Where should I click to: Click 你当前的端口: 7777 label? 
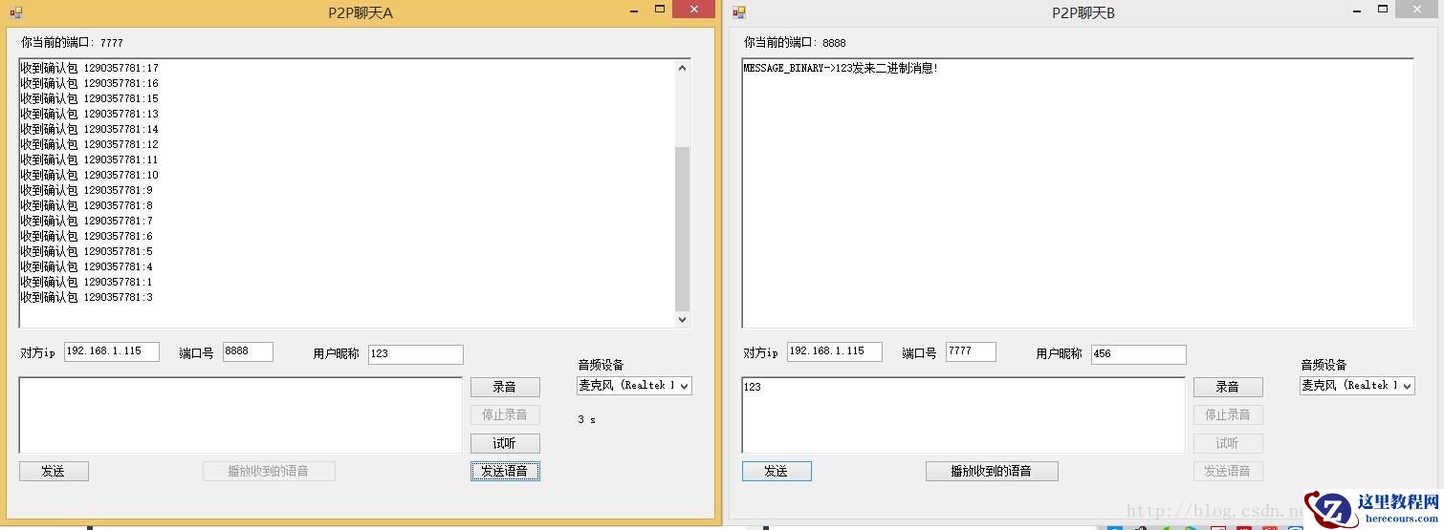pyautogui.click(x=73, y=43)
